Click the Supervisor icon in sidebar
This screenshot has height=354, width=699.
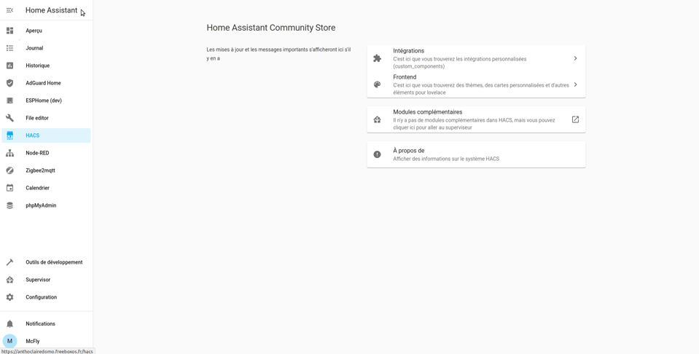[x=9, y=280]
